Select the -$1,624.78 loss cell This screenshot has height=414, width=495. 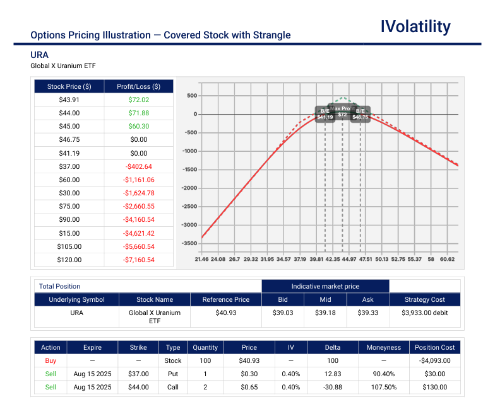coord(139,193)
